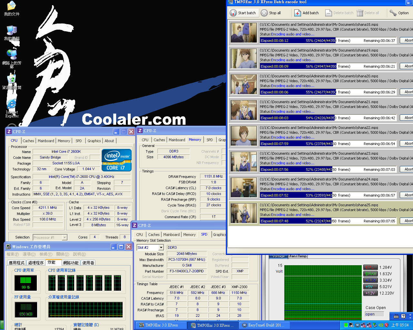This screenshot has height=330, width=413.
Task: Click Core Speed value 4211.1 MHz
Action: click(48, 208)
